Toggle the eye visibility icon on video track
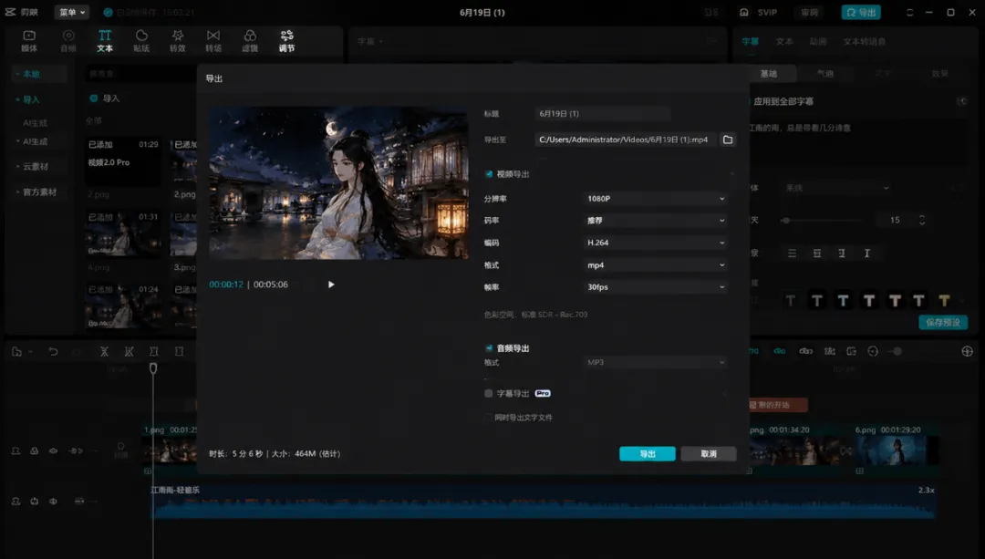Viewport: 985px width, 559px height. coord(53,451)
